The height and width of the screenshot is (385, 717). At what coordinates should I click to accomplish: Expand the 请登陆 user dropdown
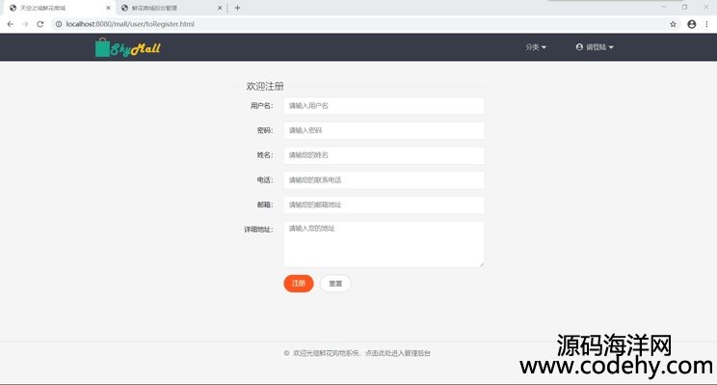pyautogui.click(x=595, y=47)
